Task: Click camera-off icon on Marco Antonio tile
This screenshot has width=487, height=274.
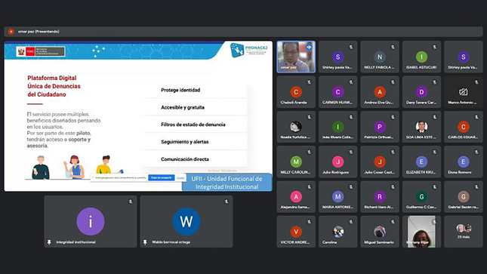Action: point(463,92)
